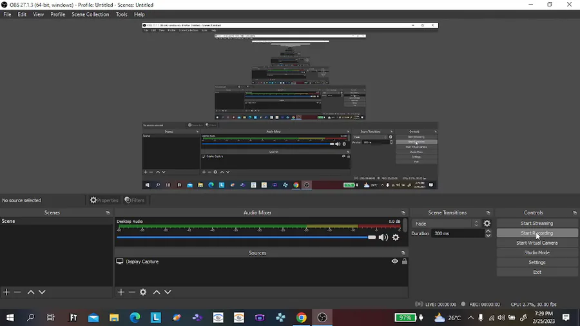Click the battery 97% indicator
The height and width of the screenshot is (326, 580).
405,318
